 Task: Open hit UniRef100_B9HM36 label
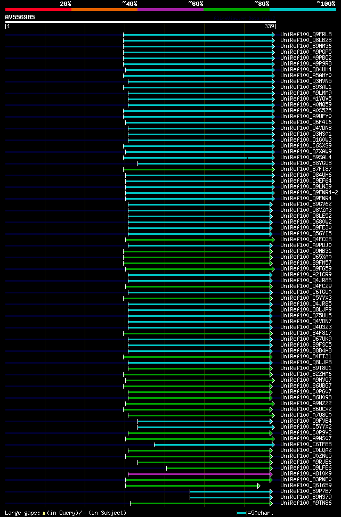coord(306,46)
